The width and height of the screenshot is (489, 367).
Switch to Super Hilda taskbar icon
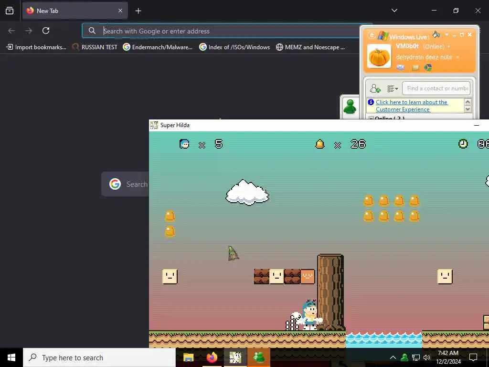[x=235, y=357]
